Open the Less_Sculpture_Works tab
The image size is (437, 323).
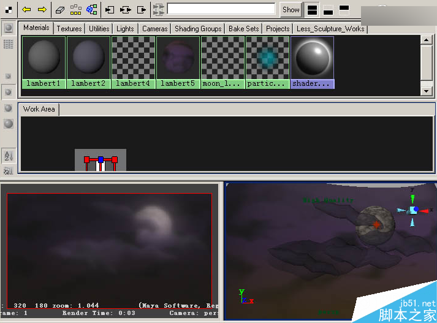point(330,29)
